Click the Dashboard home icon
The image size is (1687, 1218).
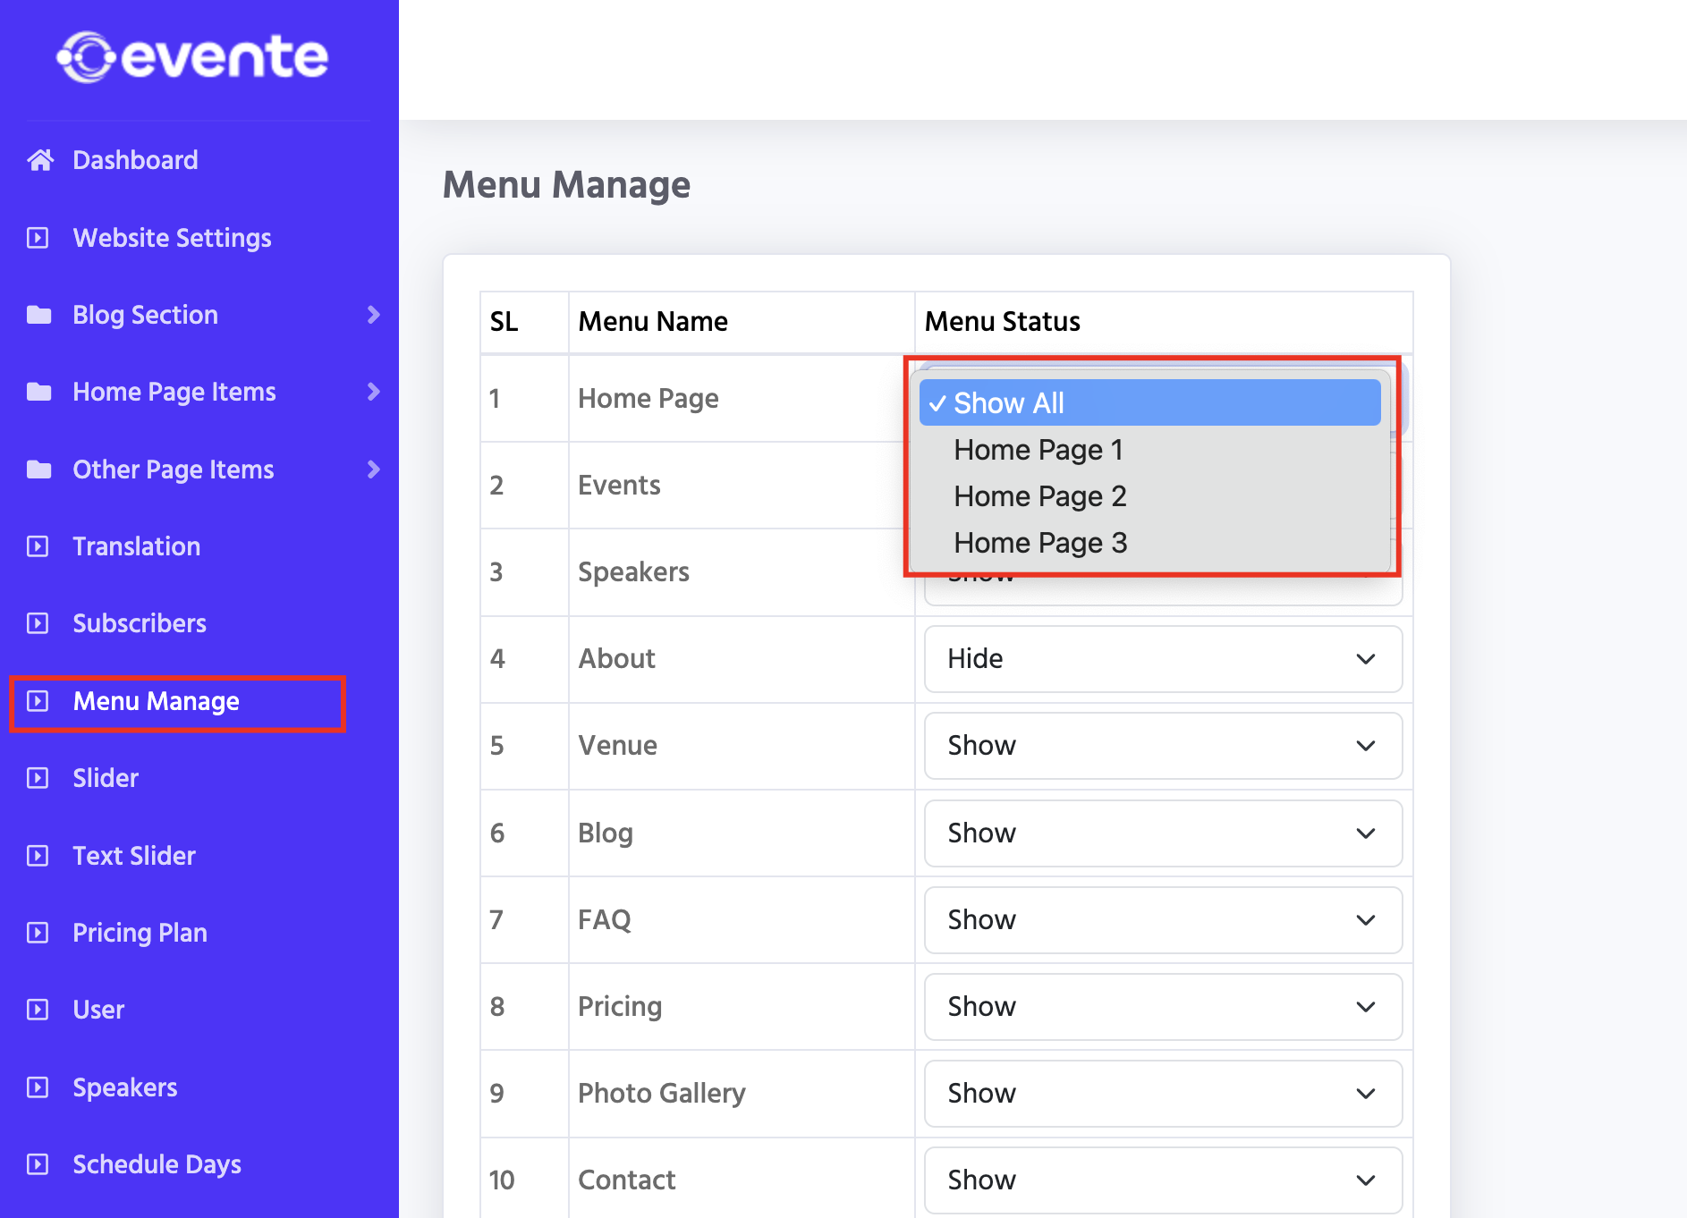pyautogui.click(x=40, y=160)
